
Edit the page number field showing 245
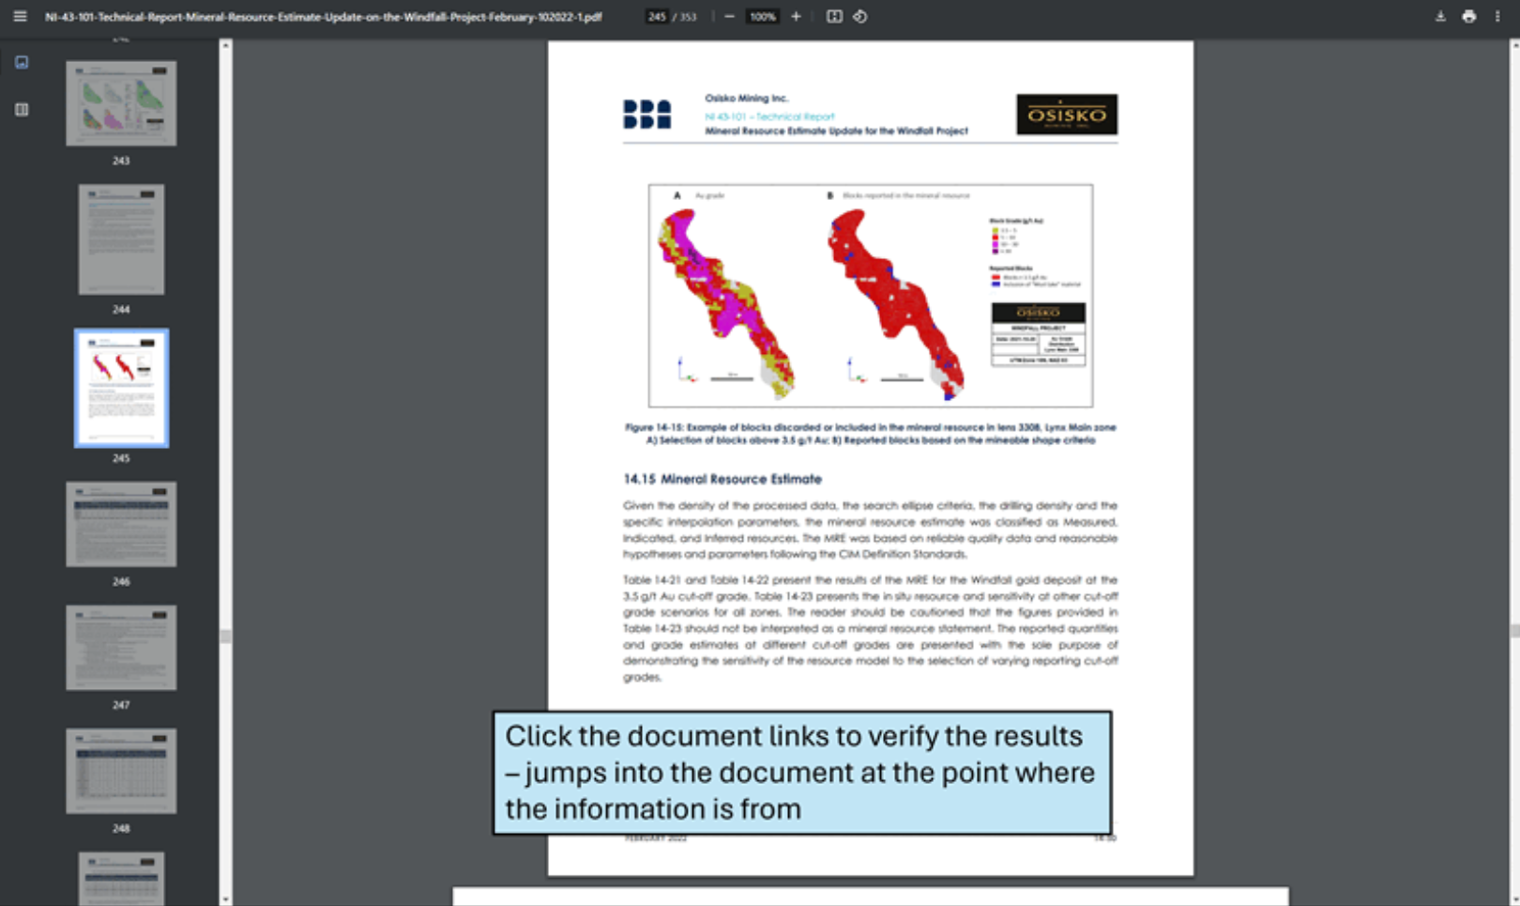point(657,17)
